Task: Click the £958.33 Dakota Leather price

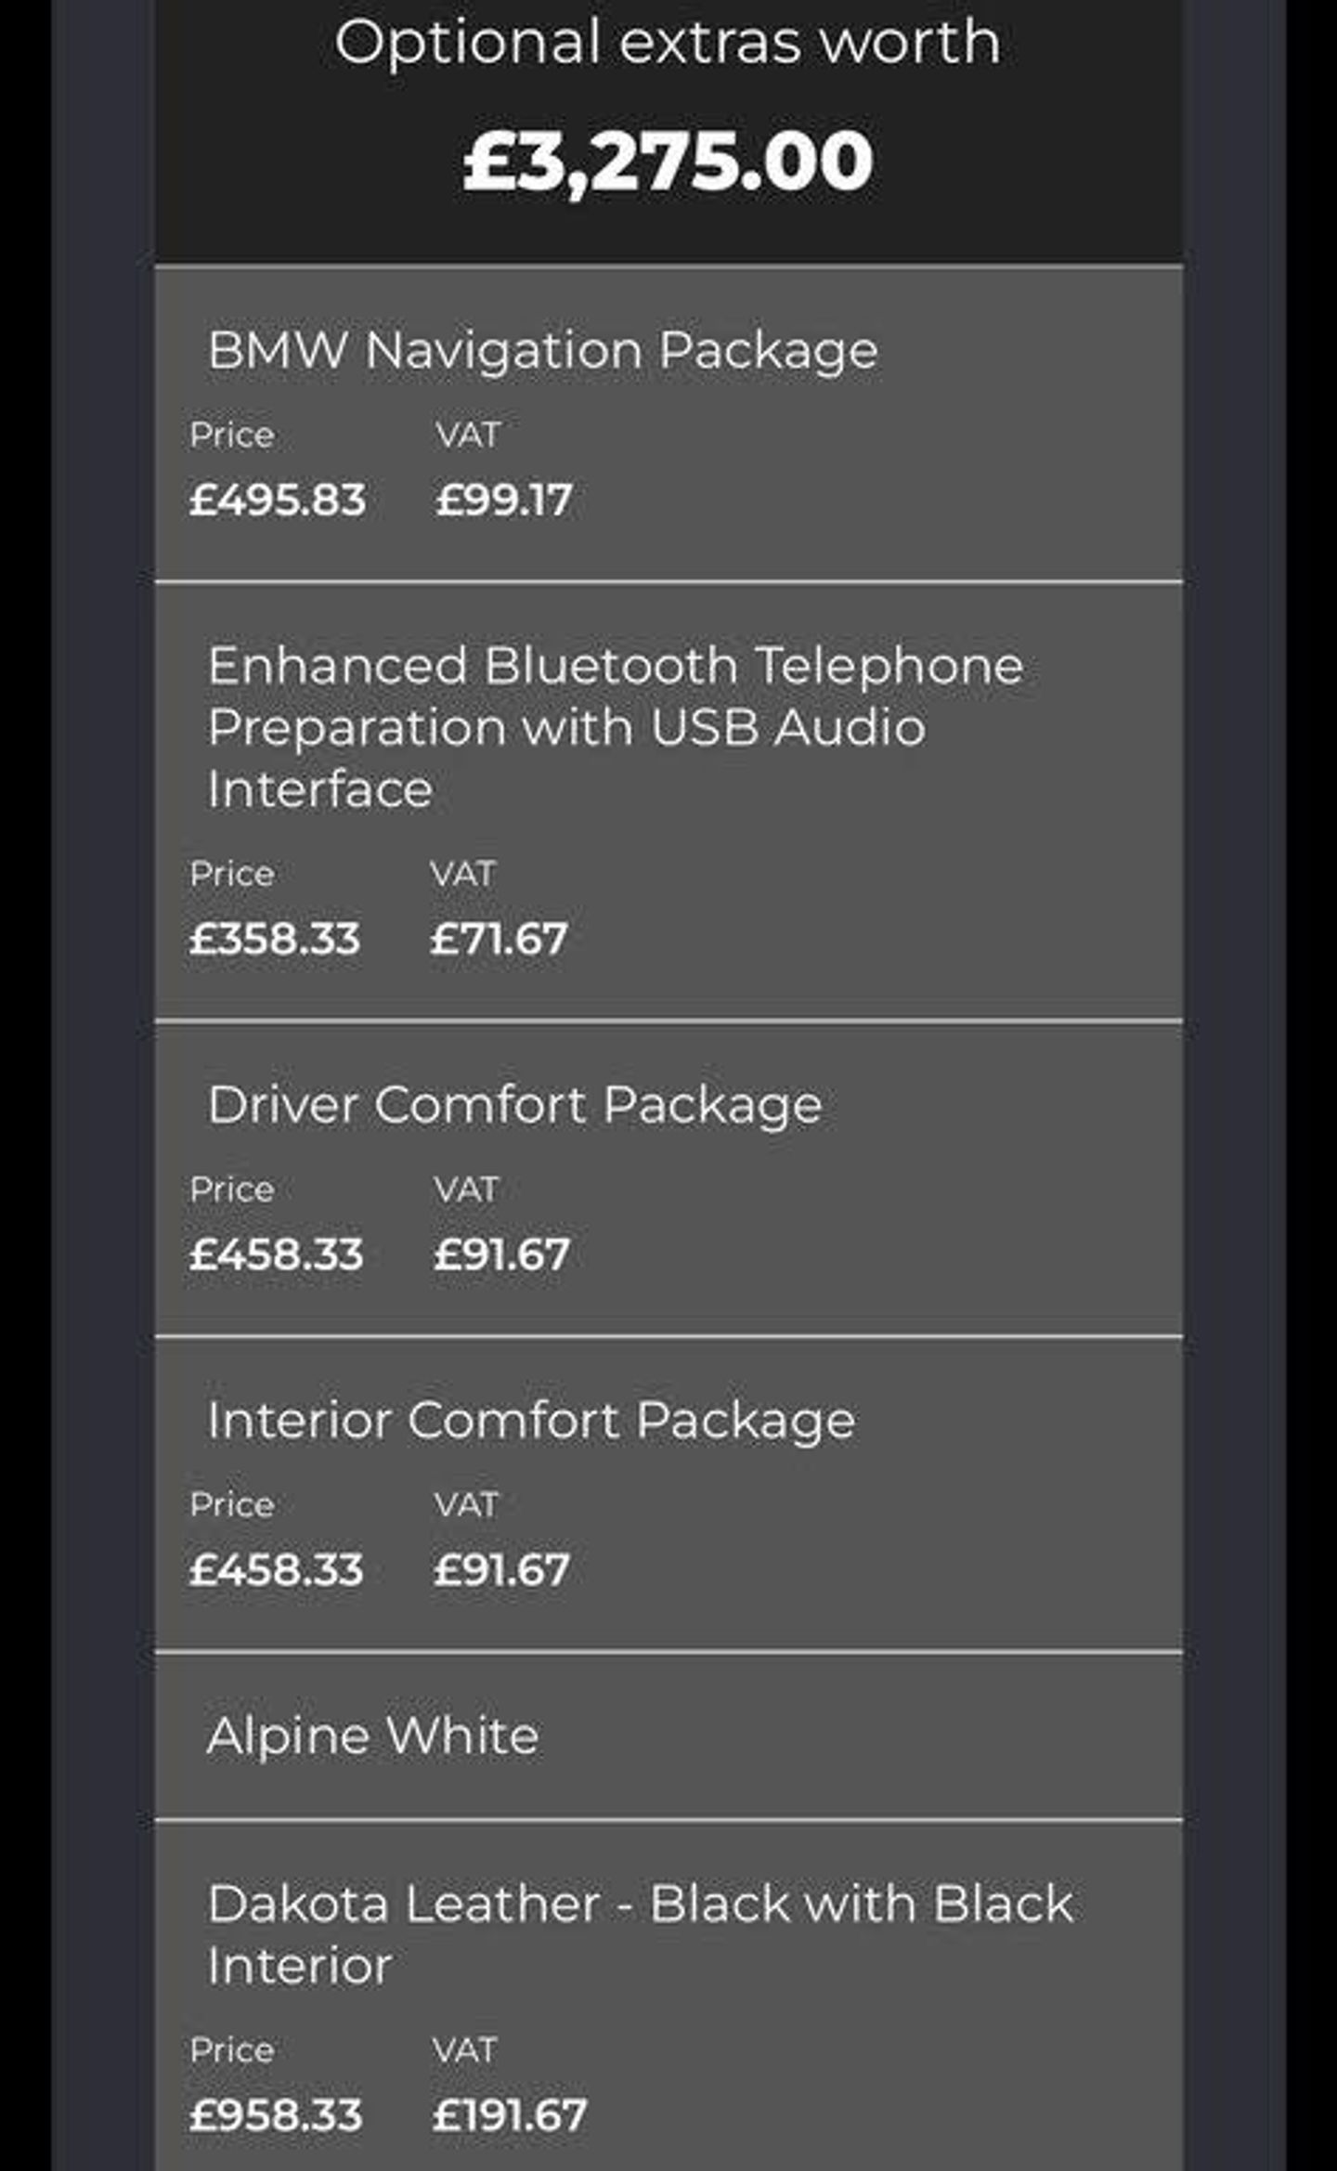Action: tap(276, 2114)
